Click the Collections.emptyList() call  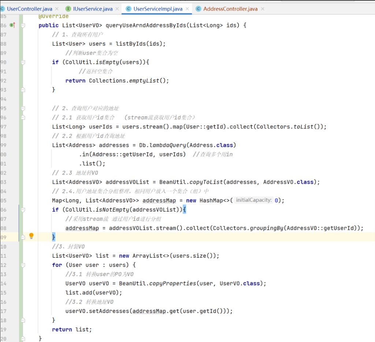click(129, 81)
